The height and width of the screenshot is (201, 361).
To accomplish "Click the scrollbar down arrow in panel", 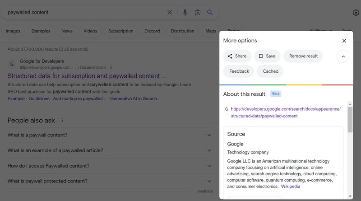I will tap(350, 196).
